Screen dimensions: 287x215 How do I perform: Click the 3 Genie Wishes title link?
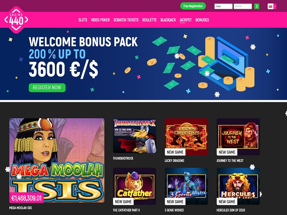tap(174, 210)
